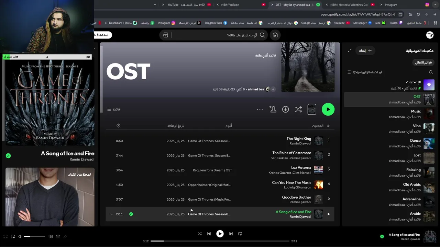Viewport: 440px width, 247px height.
Task: Skip to previous track
Action: point(209,234)
